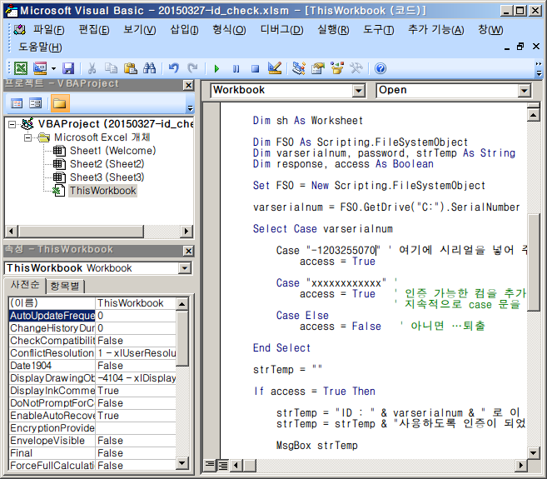
Task: Click the Full Module View button
Action: (x=222, y=465)
